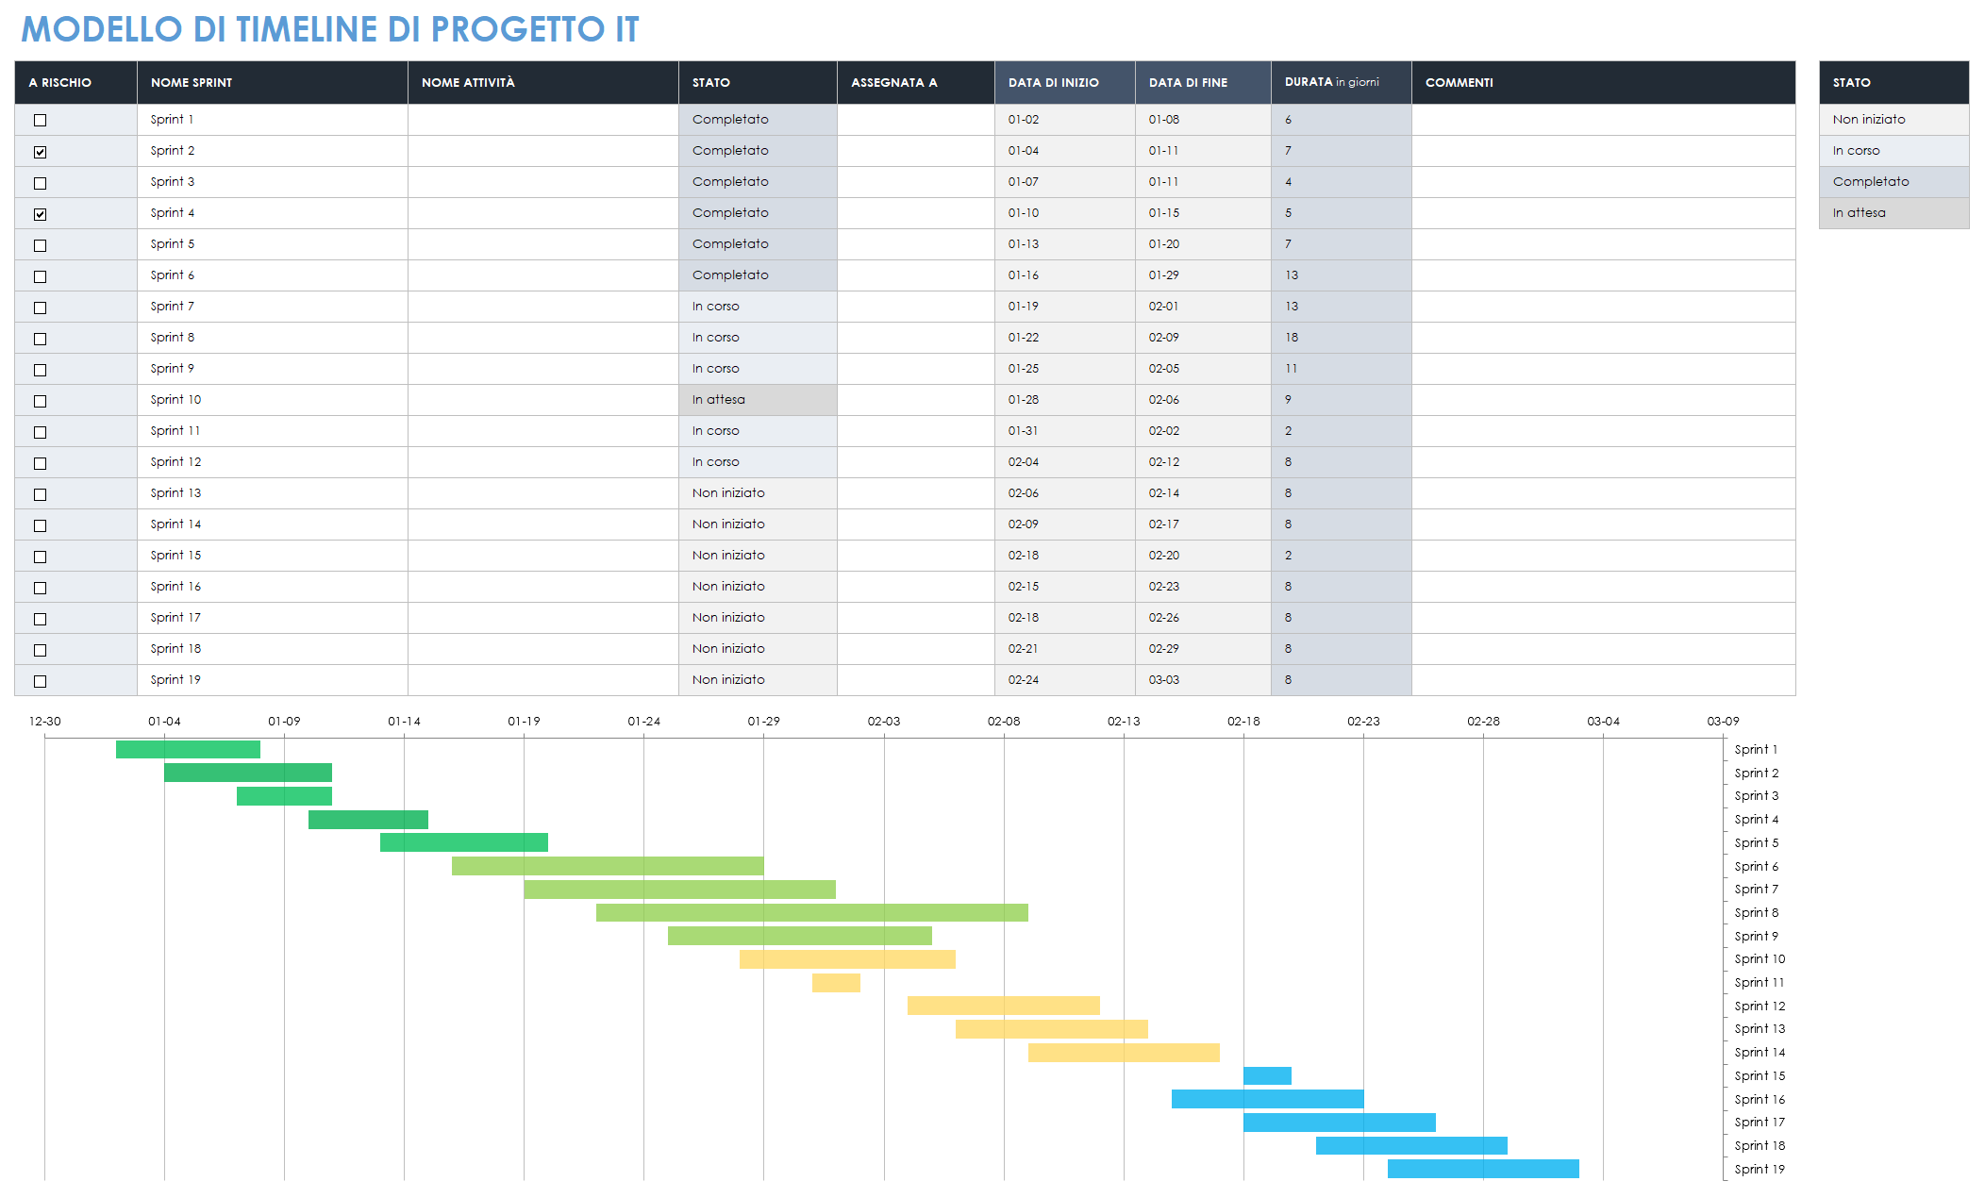Click the short Sprint 11 yellow bar

tap(836, 982)
